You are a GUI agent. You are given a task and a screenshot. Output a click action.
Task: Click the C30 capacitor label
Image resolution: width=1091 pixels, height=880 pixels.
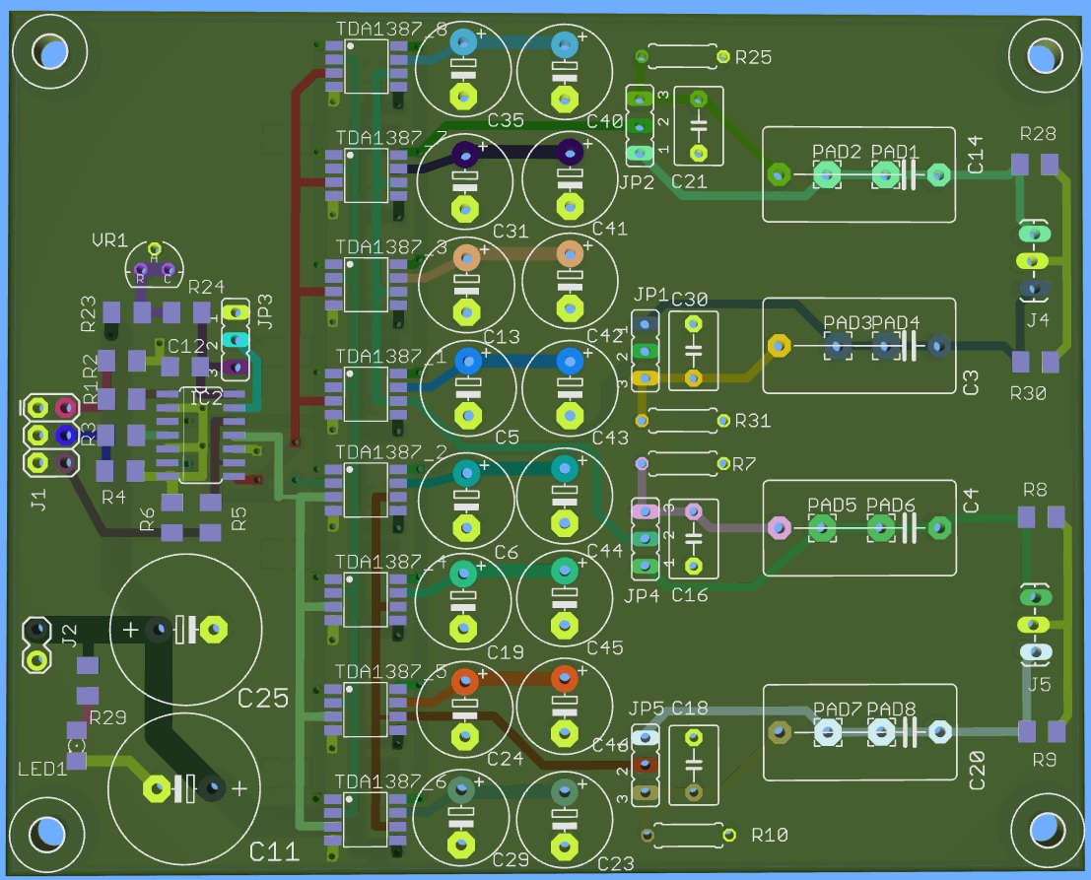coord(690,300)
